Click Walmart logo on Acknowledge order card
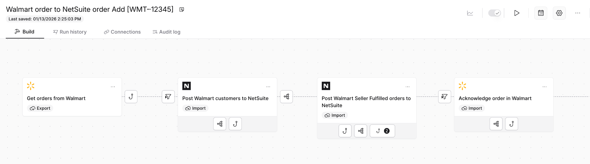Viewport: 590px width, 164px height. pos(462,86)
